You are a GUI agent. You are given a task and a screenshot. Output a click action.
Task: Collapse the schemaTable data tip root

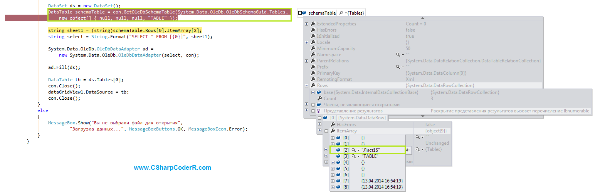[x=300, y=13]
